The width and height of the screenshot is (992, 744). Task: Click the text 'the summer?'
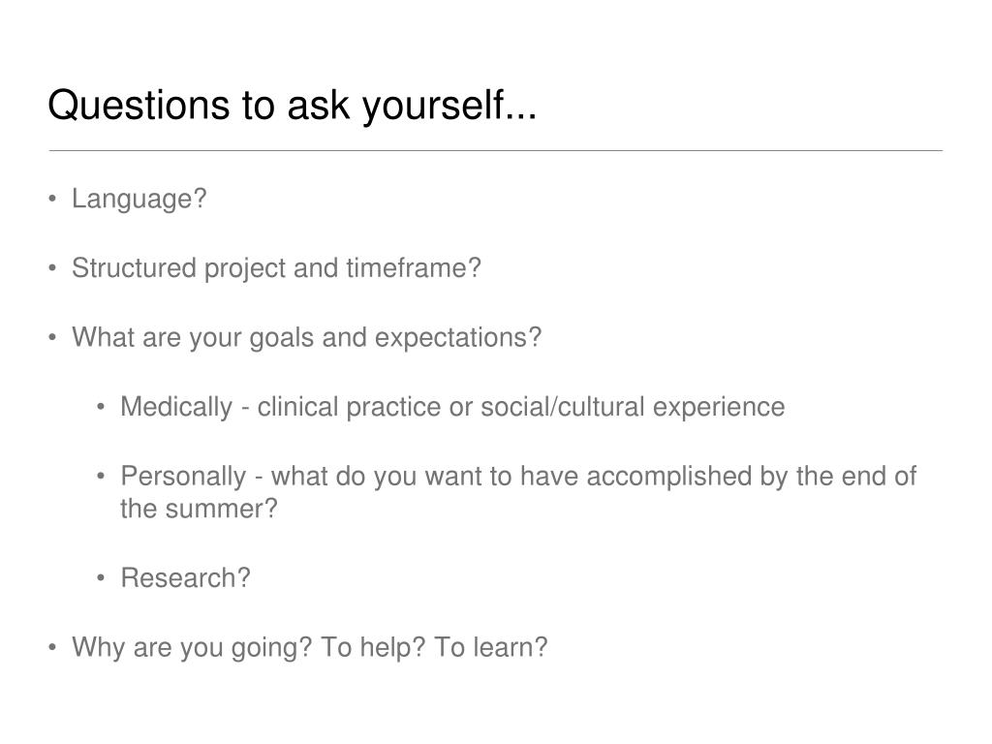(x=199, y=509)
